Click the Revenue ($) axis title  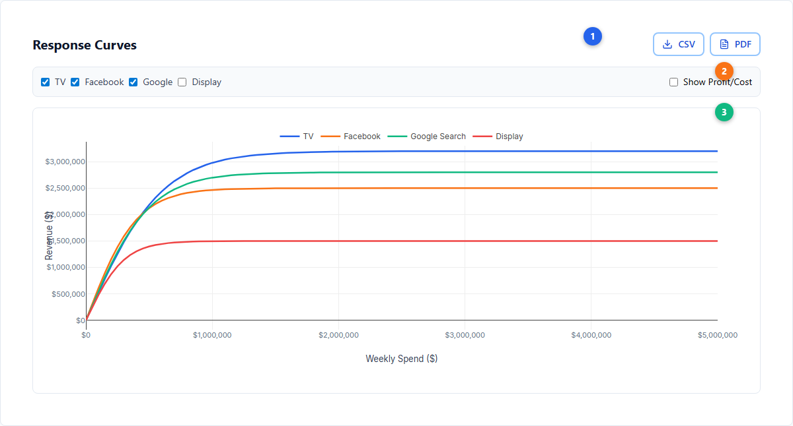tap(49, 235)
